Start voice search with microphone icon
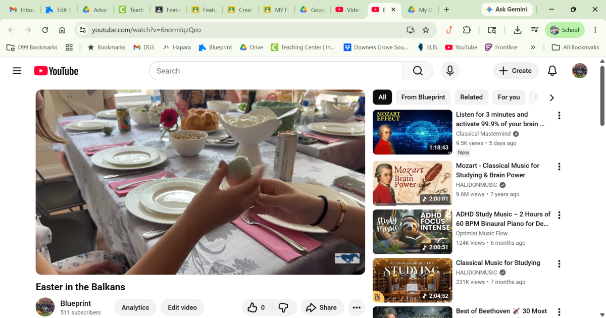The height and width of the screenshot is (318, 606). (x=450, y=71)
